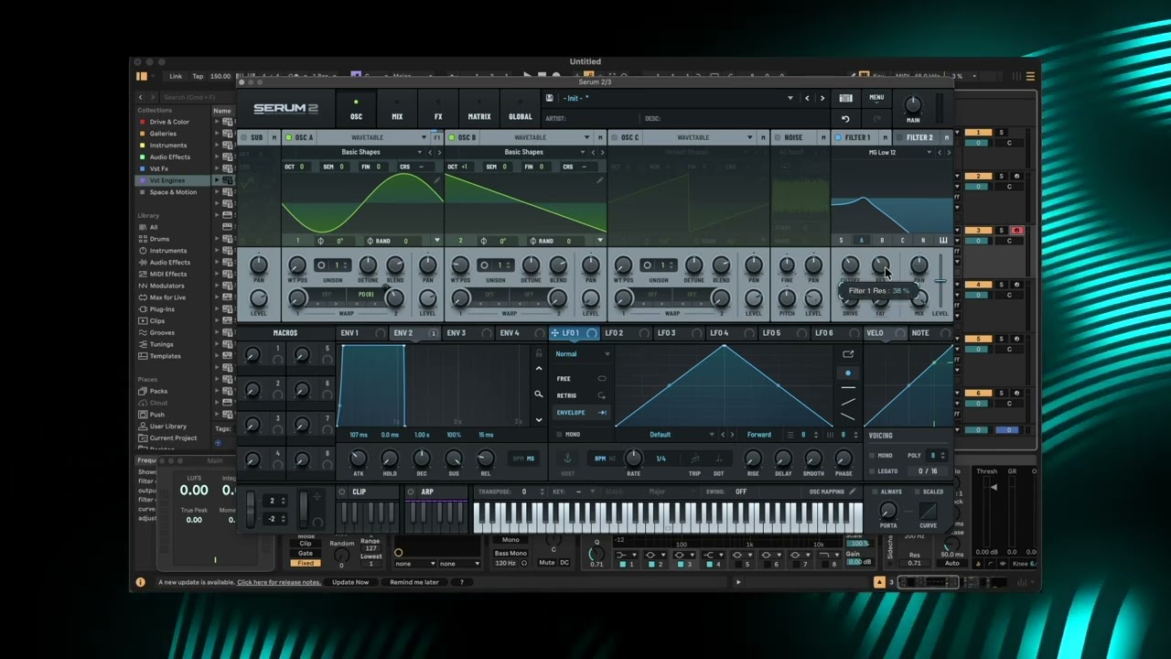Click the save preset floppy disk icon

[549, 98]
